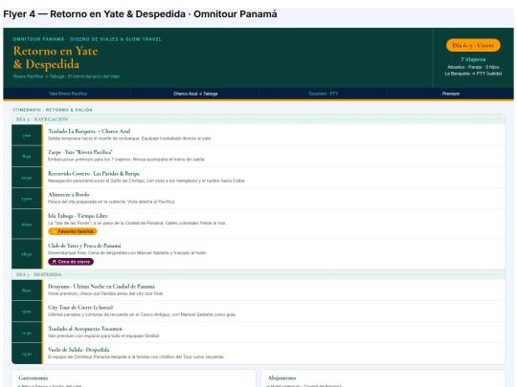Click the Itinerario · Retorno & Salida label

53,110
